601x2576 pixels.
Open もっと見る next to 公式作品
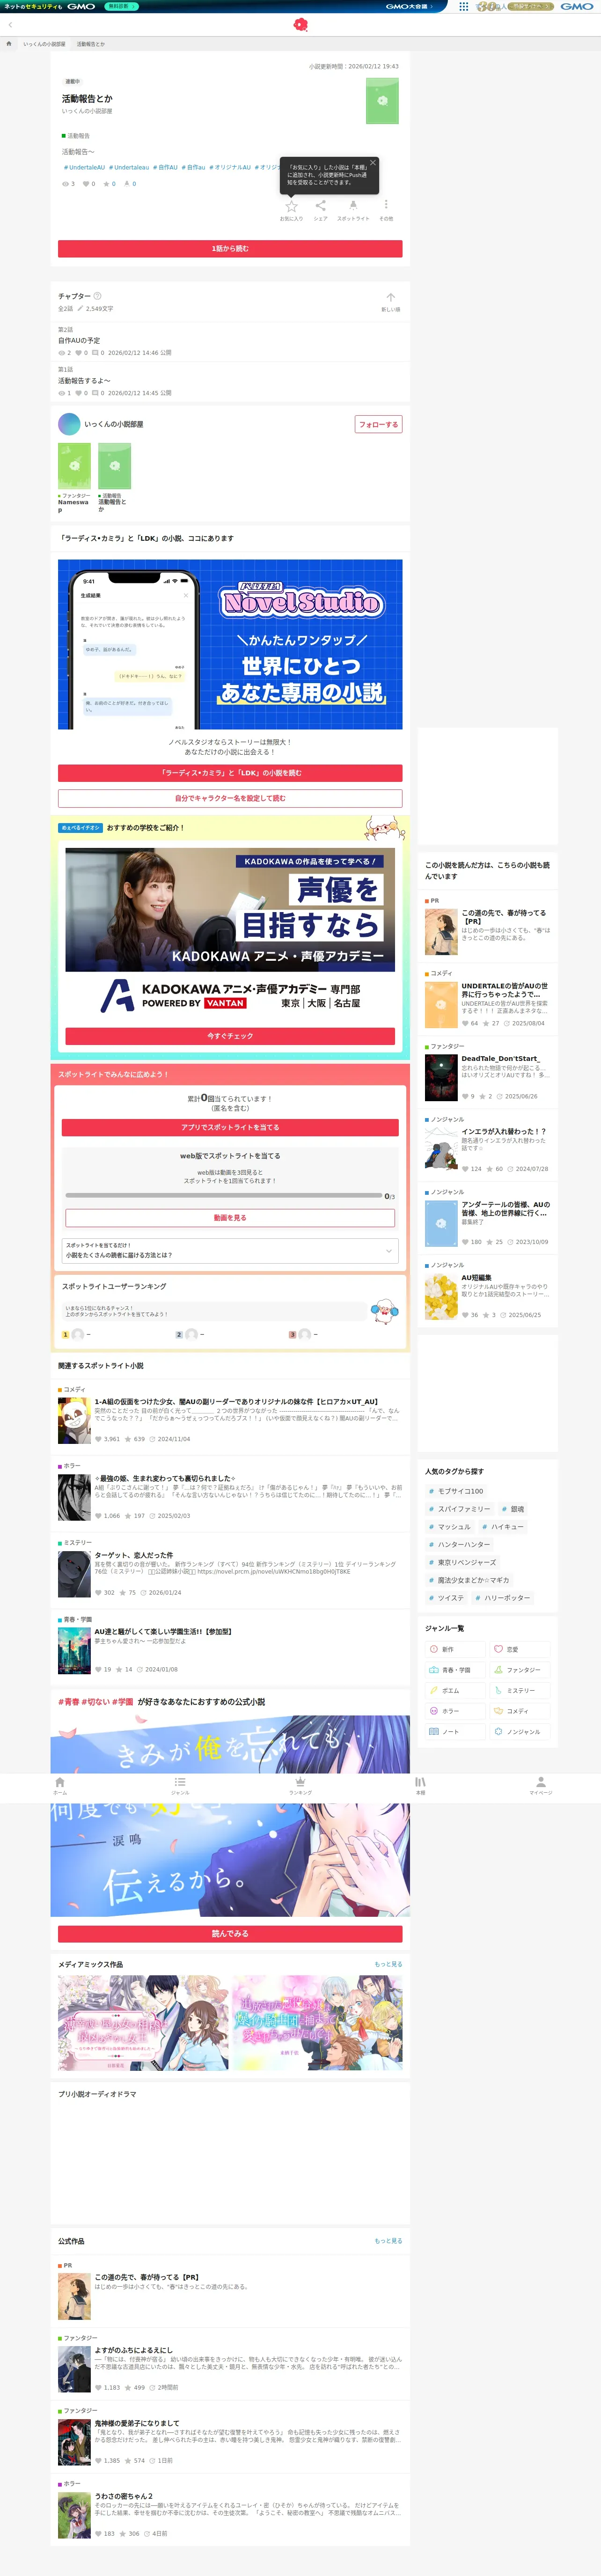pos(388,2241)
